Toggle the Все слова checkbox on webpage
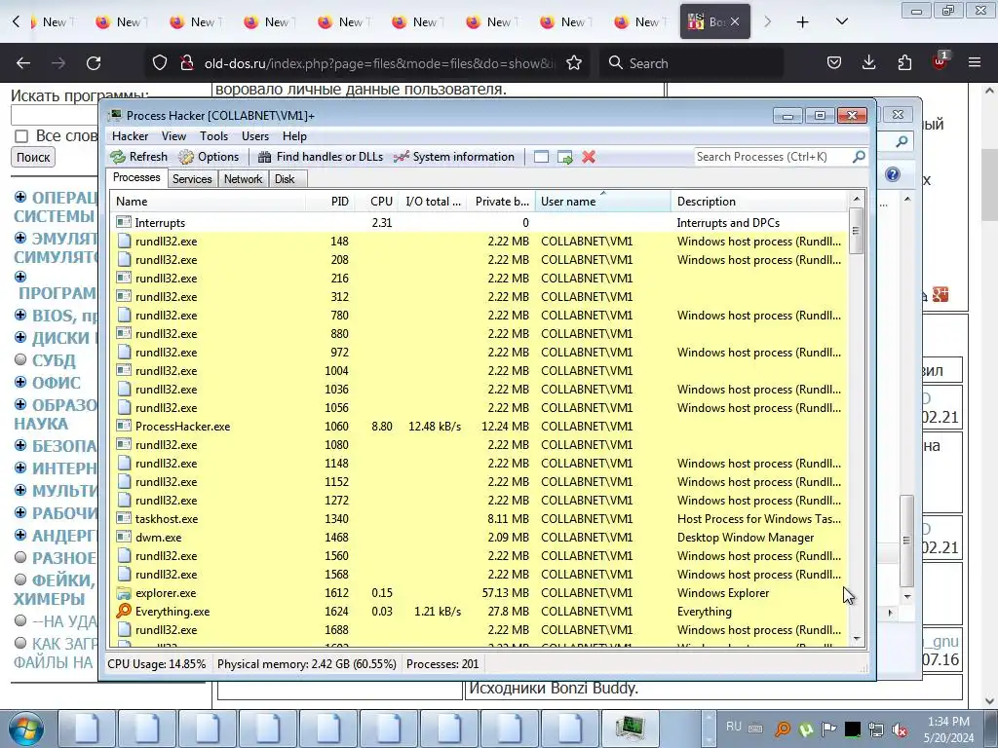 coord(21,136)
